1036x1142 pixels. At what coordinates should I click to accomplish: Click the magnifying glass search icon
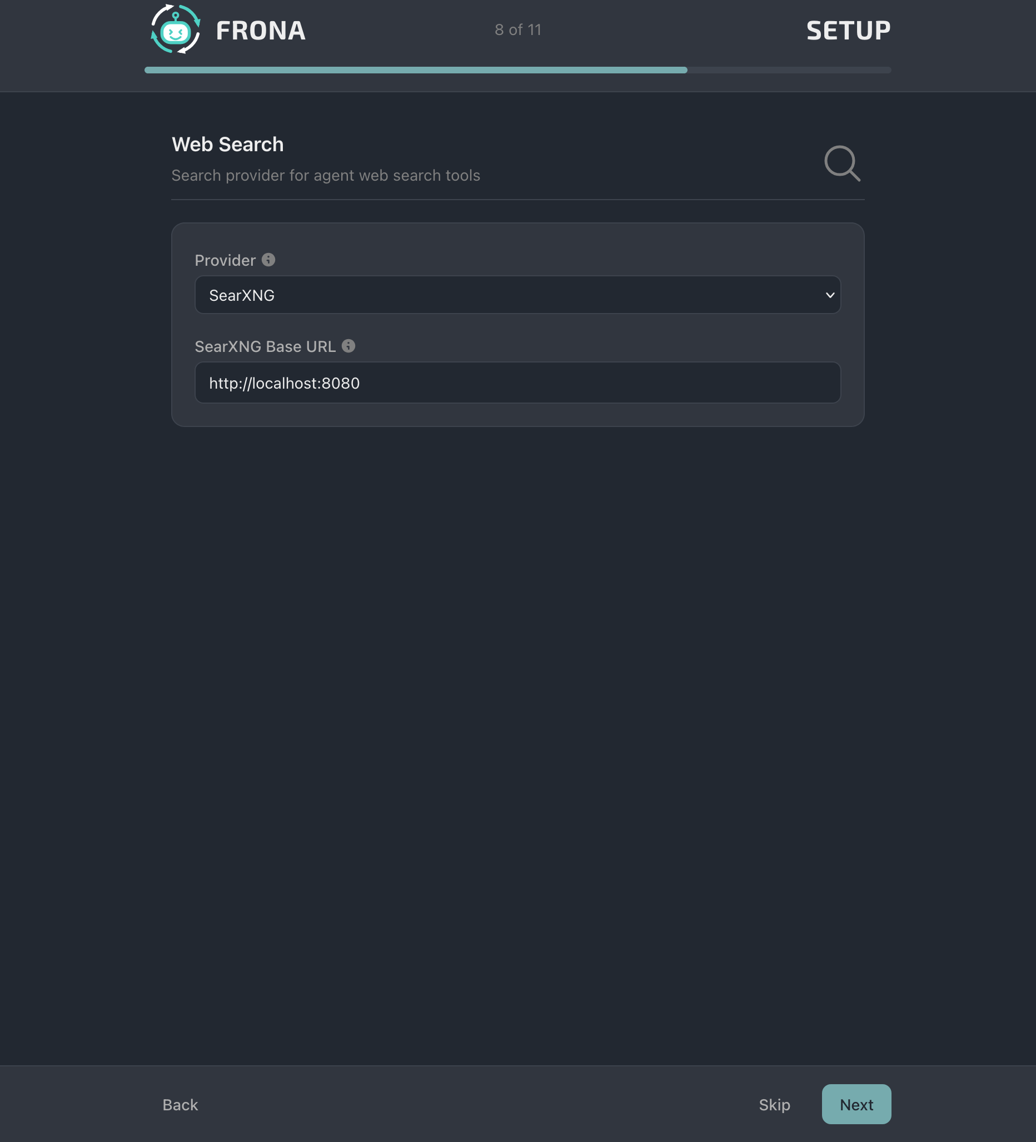[842, 164]
